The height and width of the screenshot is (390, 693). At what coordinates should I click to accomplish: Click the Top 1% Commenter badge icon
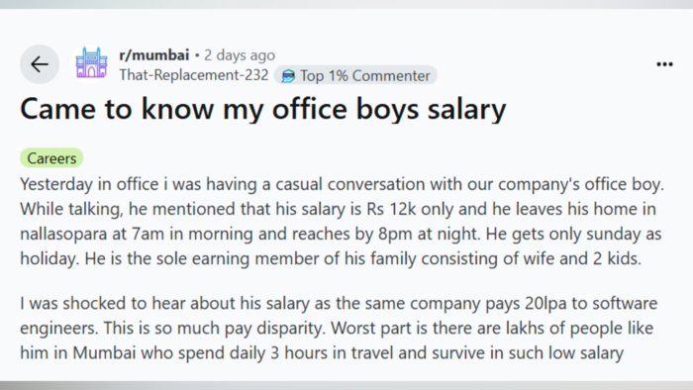[288, 75]
